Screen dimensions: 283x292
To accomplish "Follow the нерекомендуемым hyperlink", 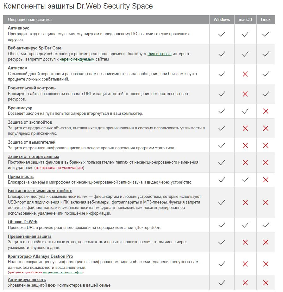I will (x=77, y=59).
